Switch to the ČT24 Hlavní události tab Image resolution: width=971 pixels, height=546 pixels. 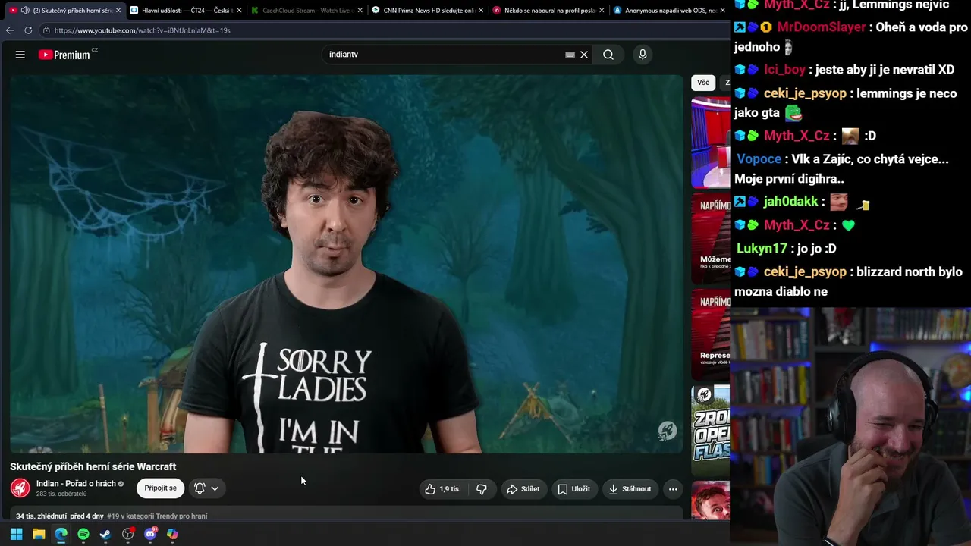[186, 11]
